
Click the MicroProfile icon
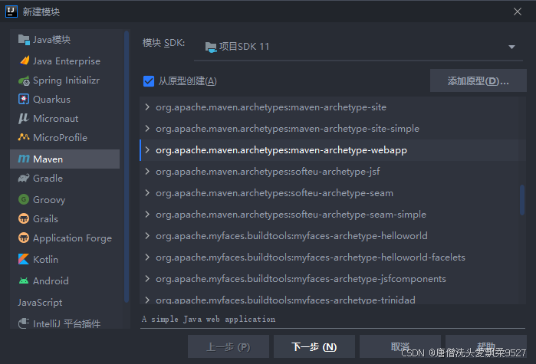pyautogui.click(x=24, y=137)
